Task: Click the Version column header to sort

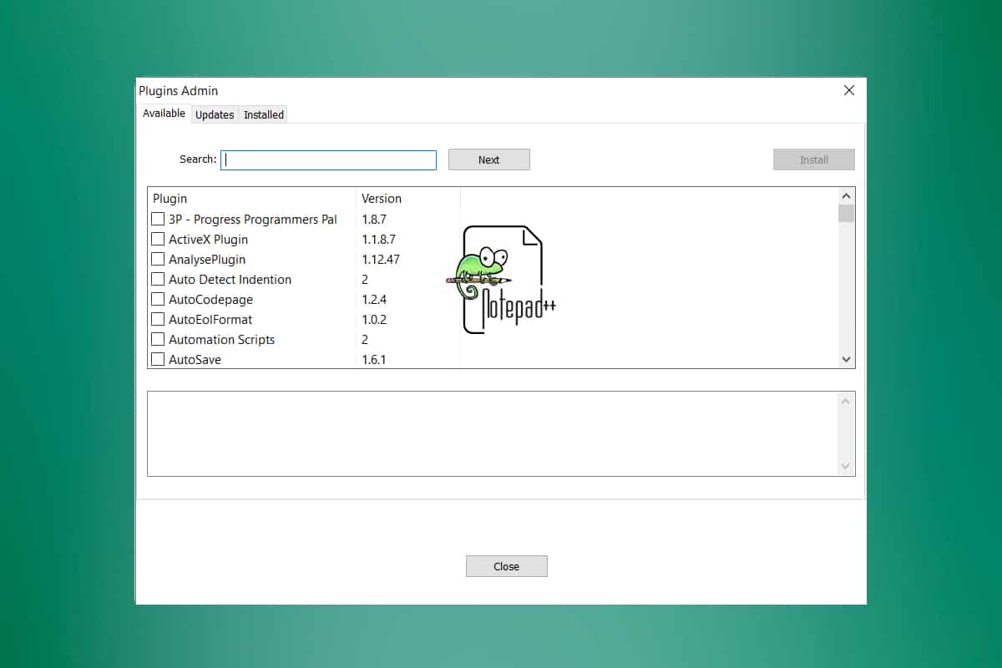Action: tap(382, 199)
